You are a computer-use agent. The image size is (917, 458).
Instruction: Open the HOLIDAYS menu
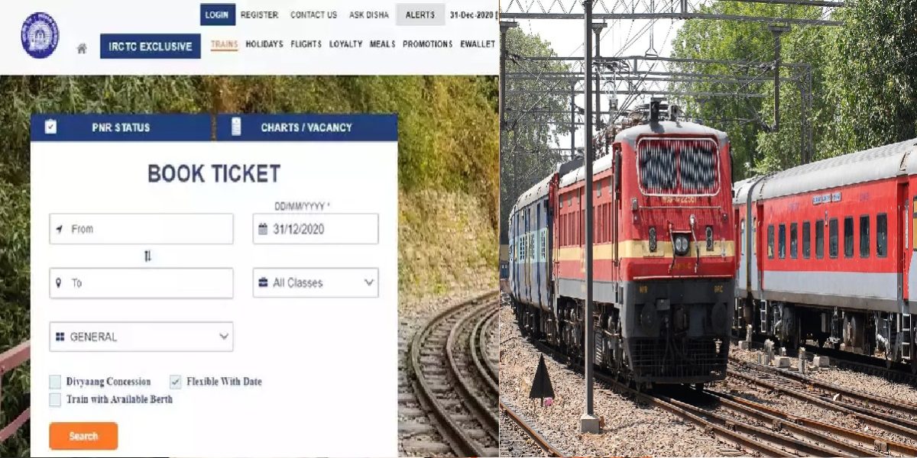tap(264, 44)
